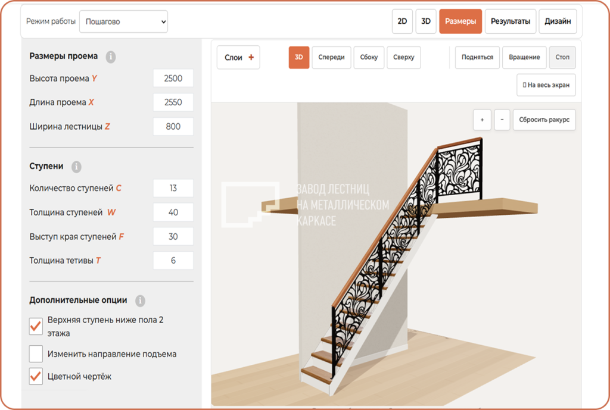
Task: Click the Подняться button
Action: (x=477, y=58)
